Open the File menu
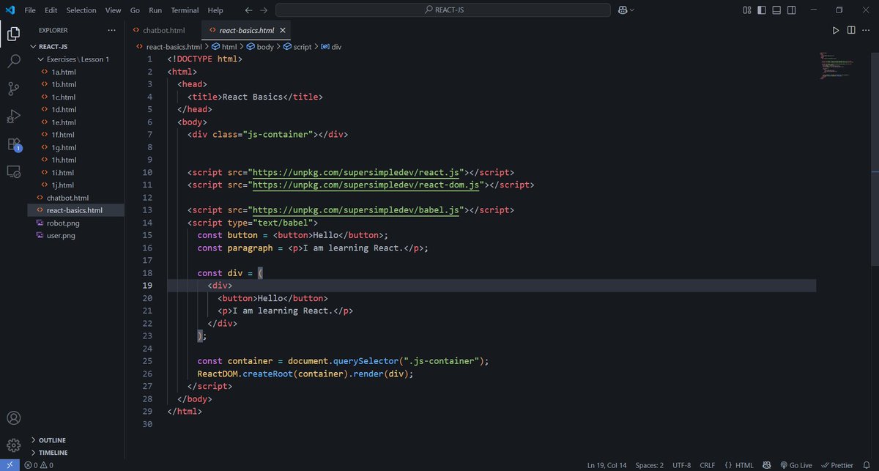 (30, 10)
